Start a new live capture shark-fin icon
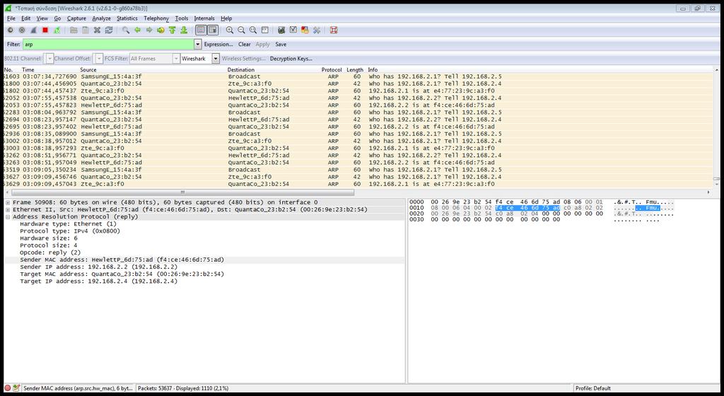724x396 pixels. tap(33, 30)
